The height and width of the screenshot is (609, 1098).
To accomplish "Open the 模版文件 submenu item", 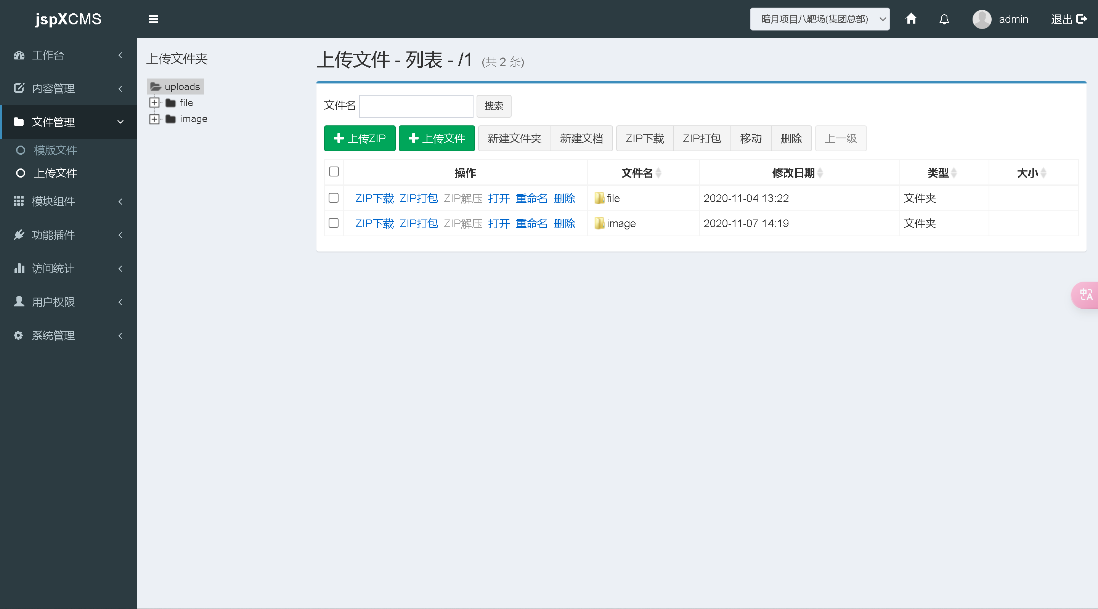I will tap(55, 150).
